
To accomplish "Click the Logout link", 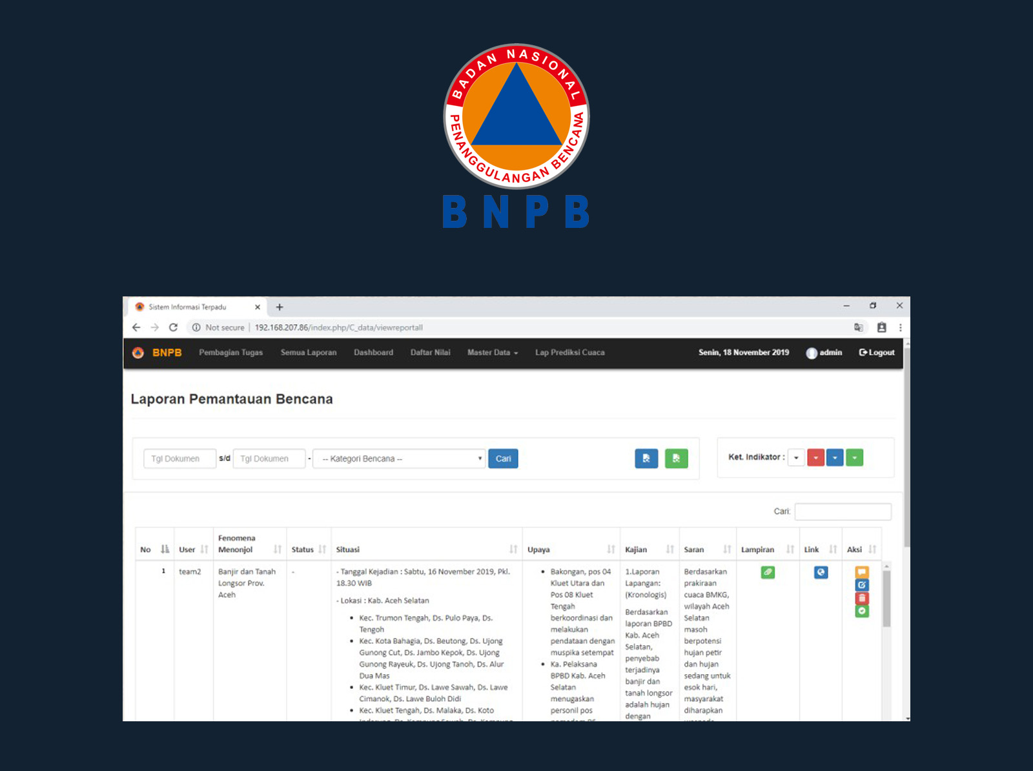I will pyautogui.click(x=876, y=353).
